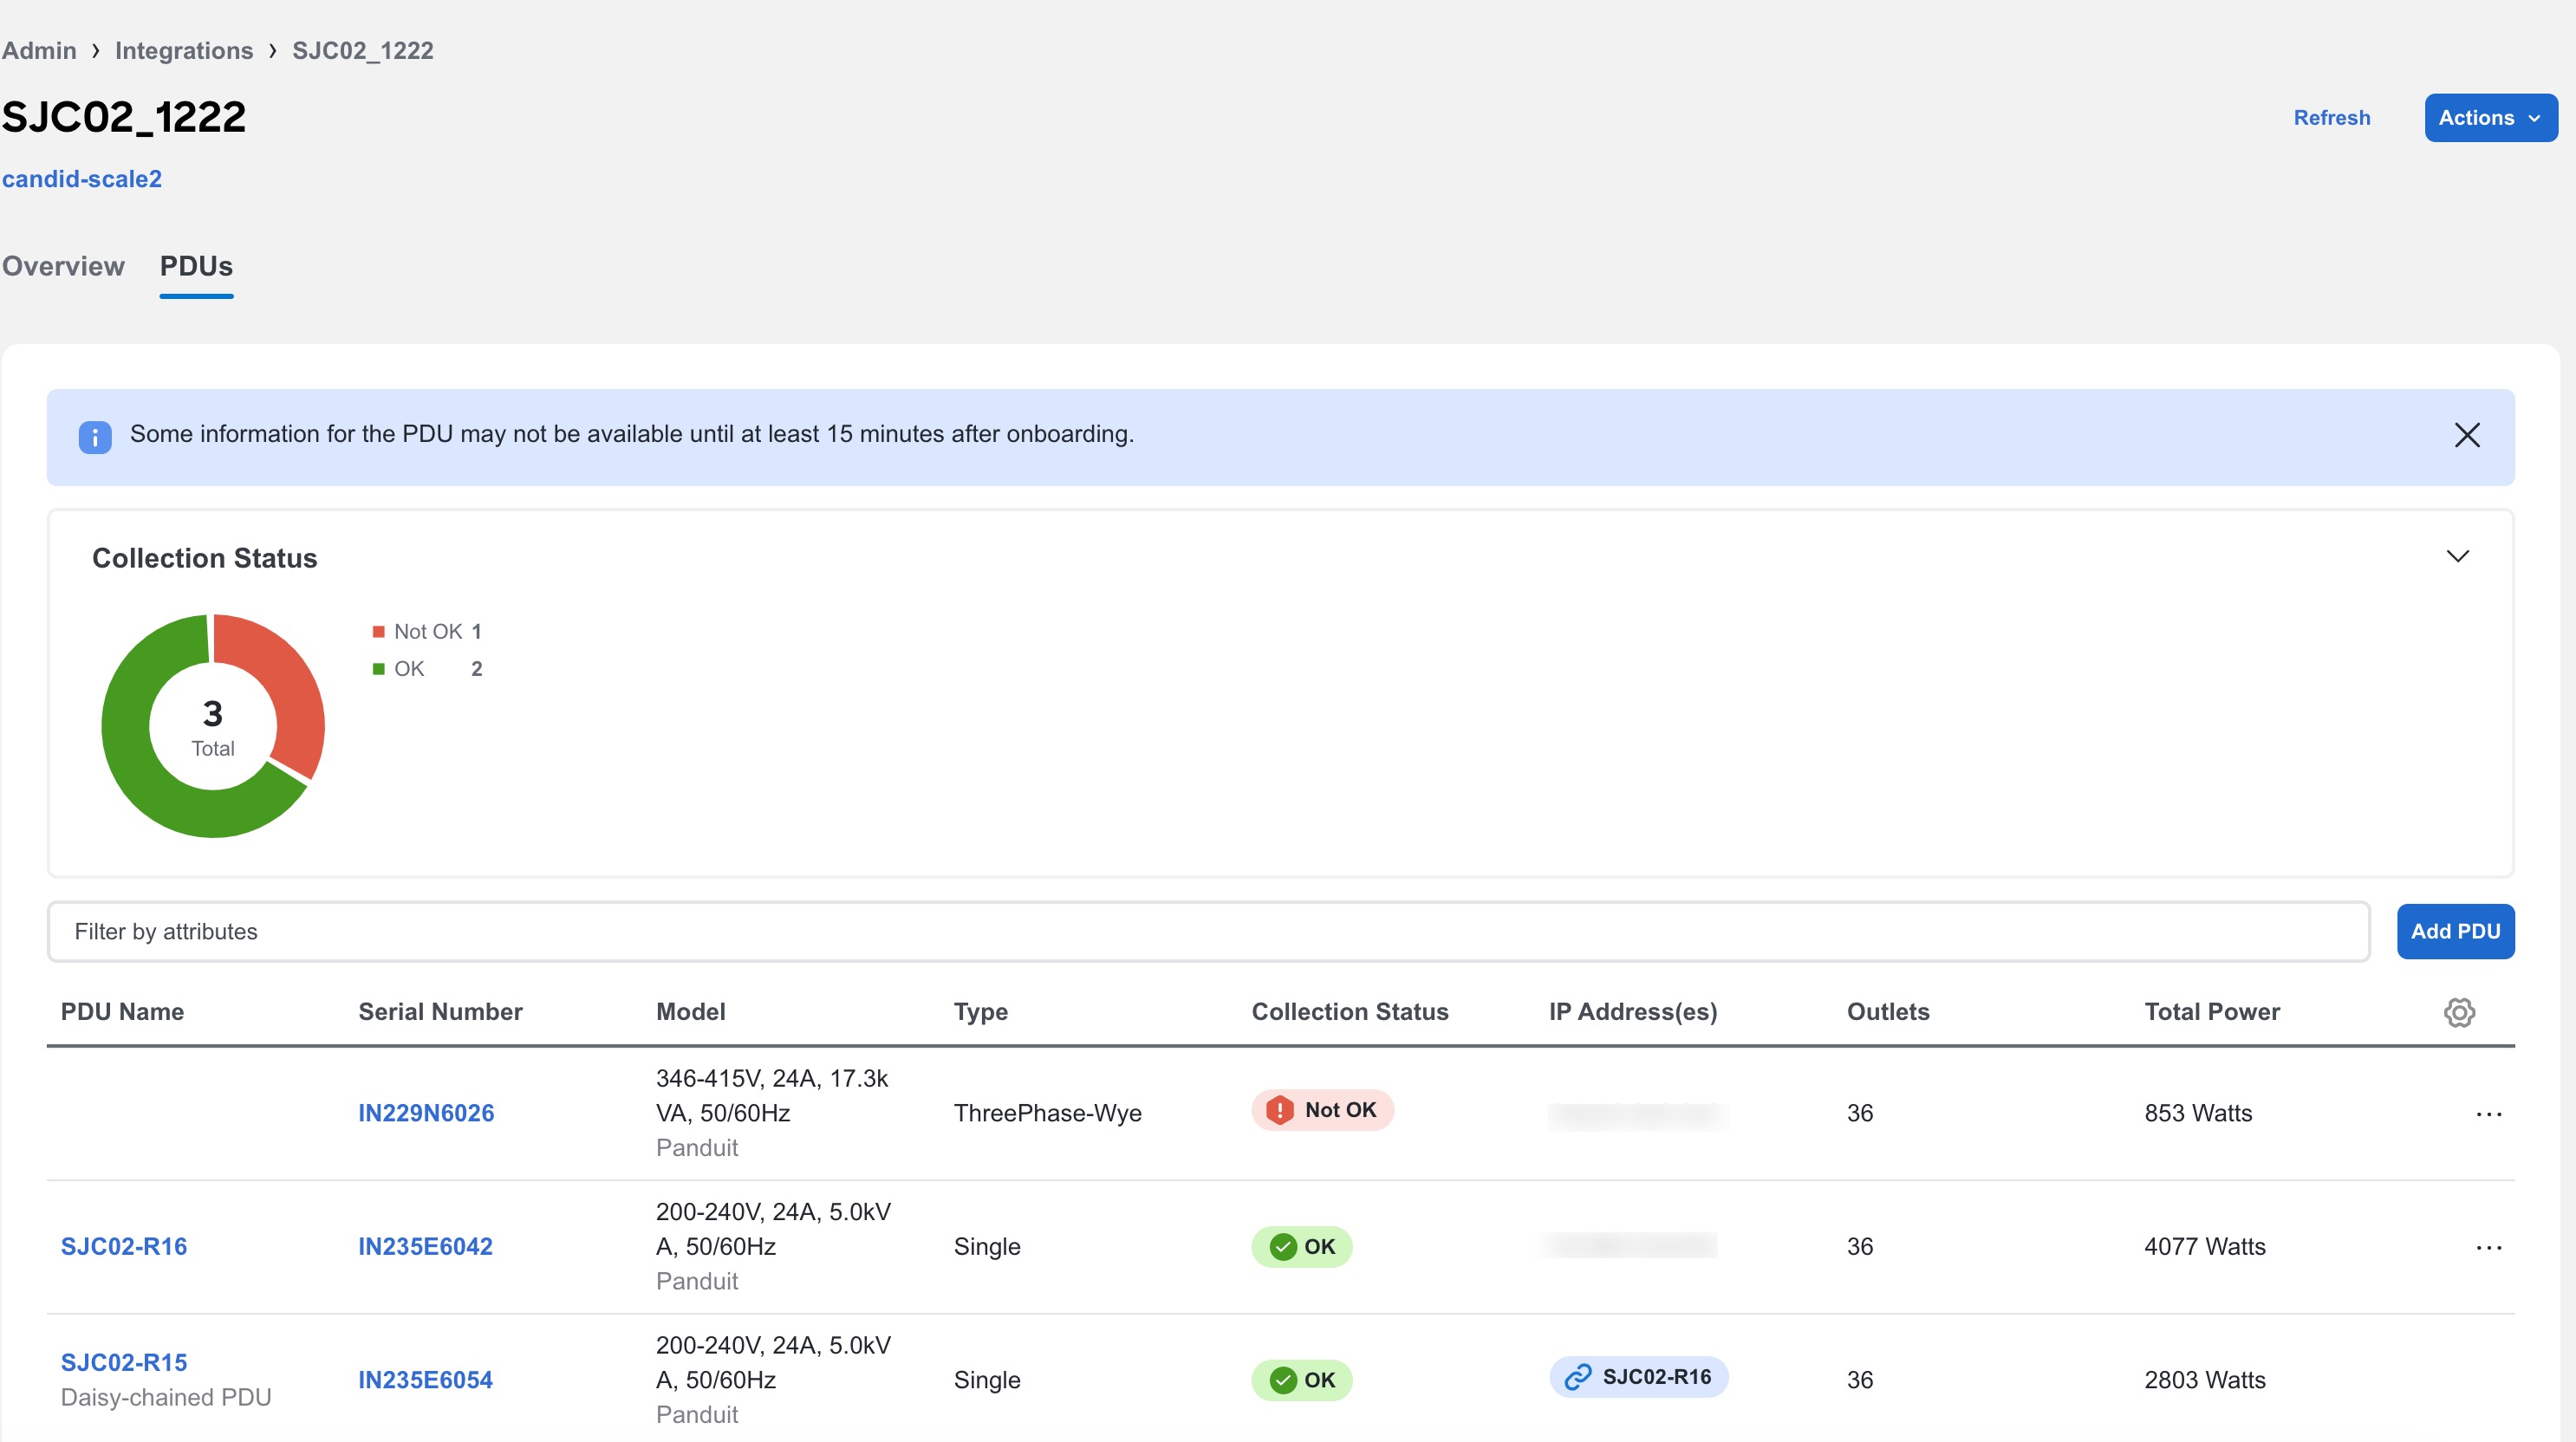Collapse the Collection Status section
The image size is (2576, 1442).
[x=2457, y=555]
